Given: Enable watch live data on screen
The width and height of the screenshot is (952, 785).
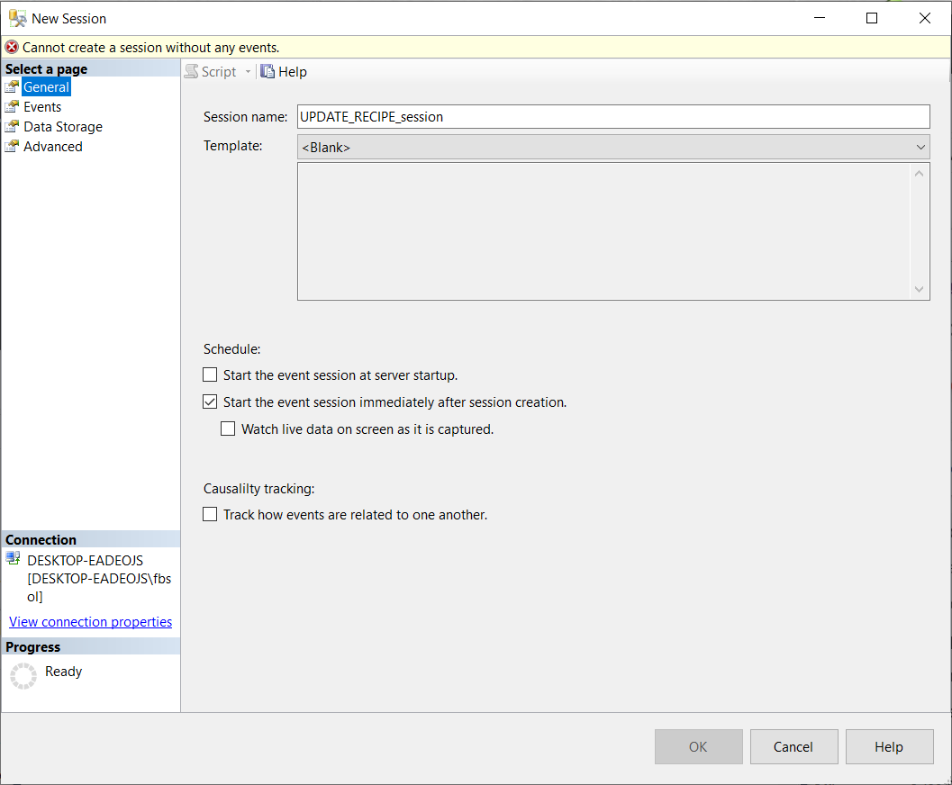Looking at the screenshot, I should (228, 429).
